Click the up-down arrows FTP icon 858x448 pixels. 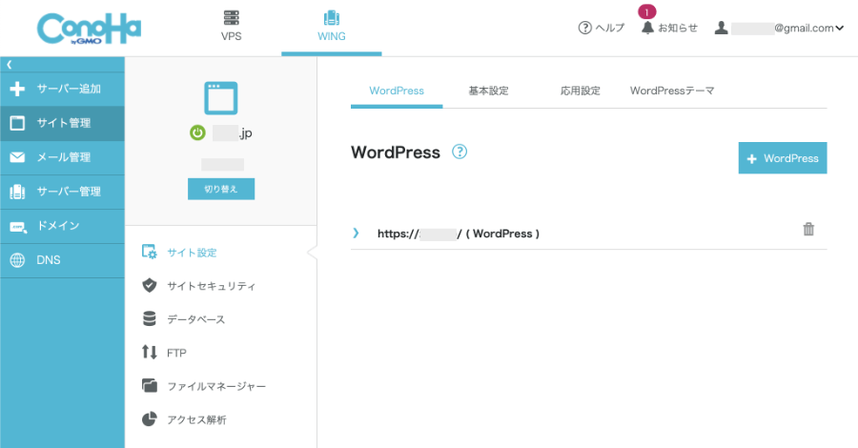coord(150,352)
